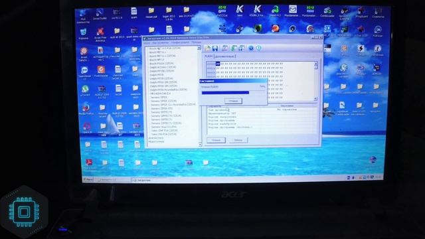Click the TeamViewer desktop icon
Screen dimensions: 425x239
[x=84, y=73]
